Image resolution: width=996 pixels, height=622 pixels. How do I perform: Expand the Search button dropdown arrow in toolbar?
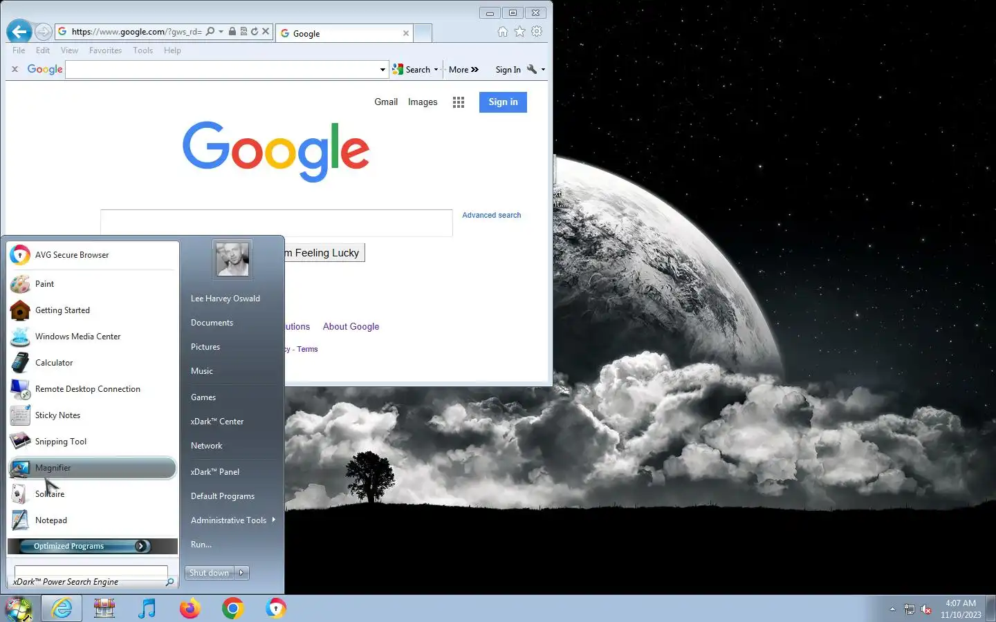click(x=436, y=70)
